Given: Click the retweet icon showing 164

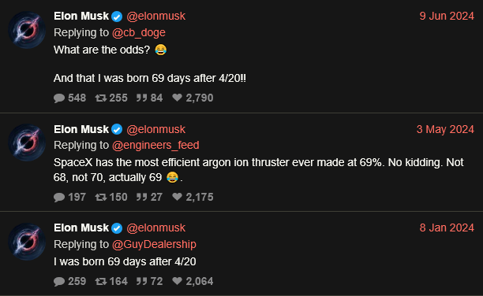Looking at the screenshot, I should [x=101, y=281].
